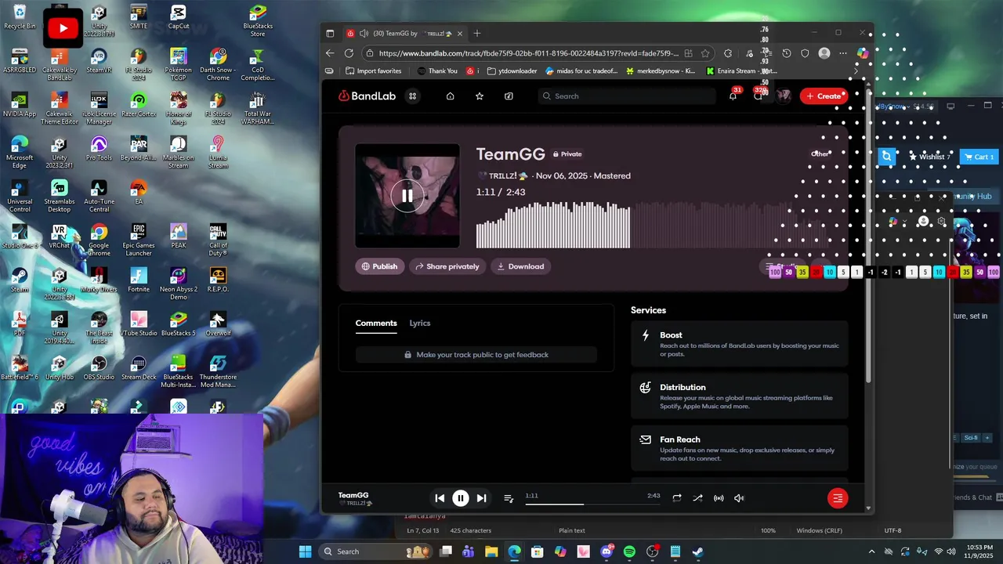Skip to previous track in player bar

pyautogui.click(x=440, y=498)
